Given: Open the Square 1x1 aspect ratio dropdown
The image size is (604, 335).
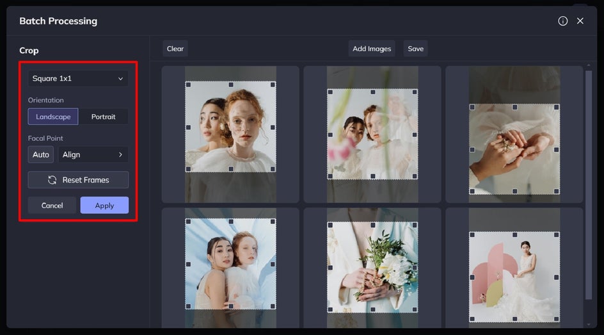Looking at the screenshot, I should 78,79.
